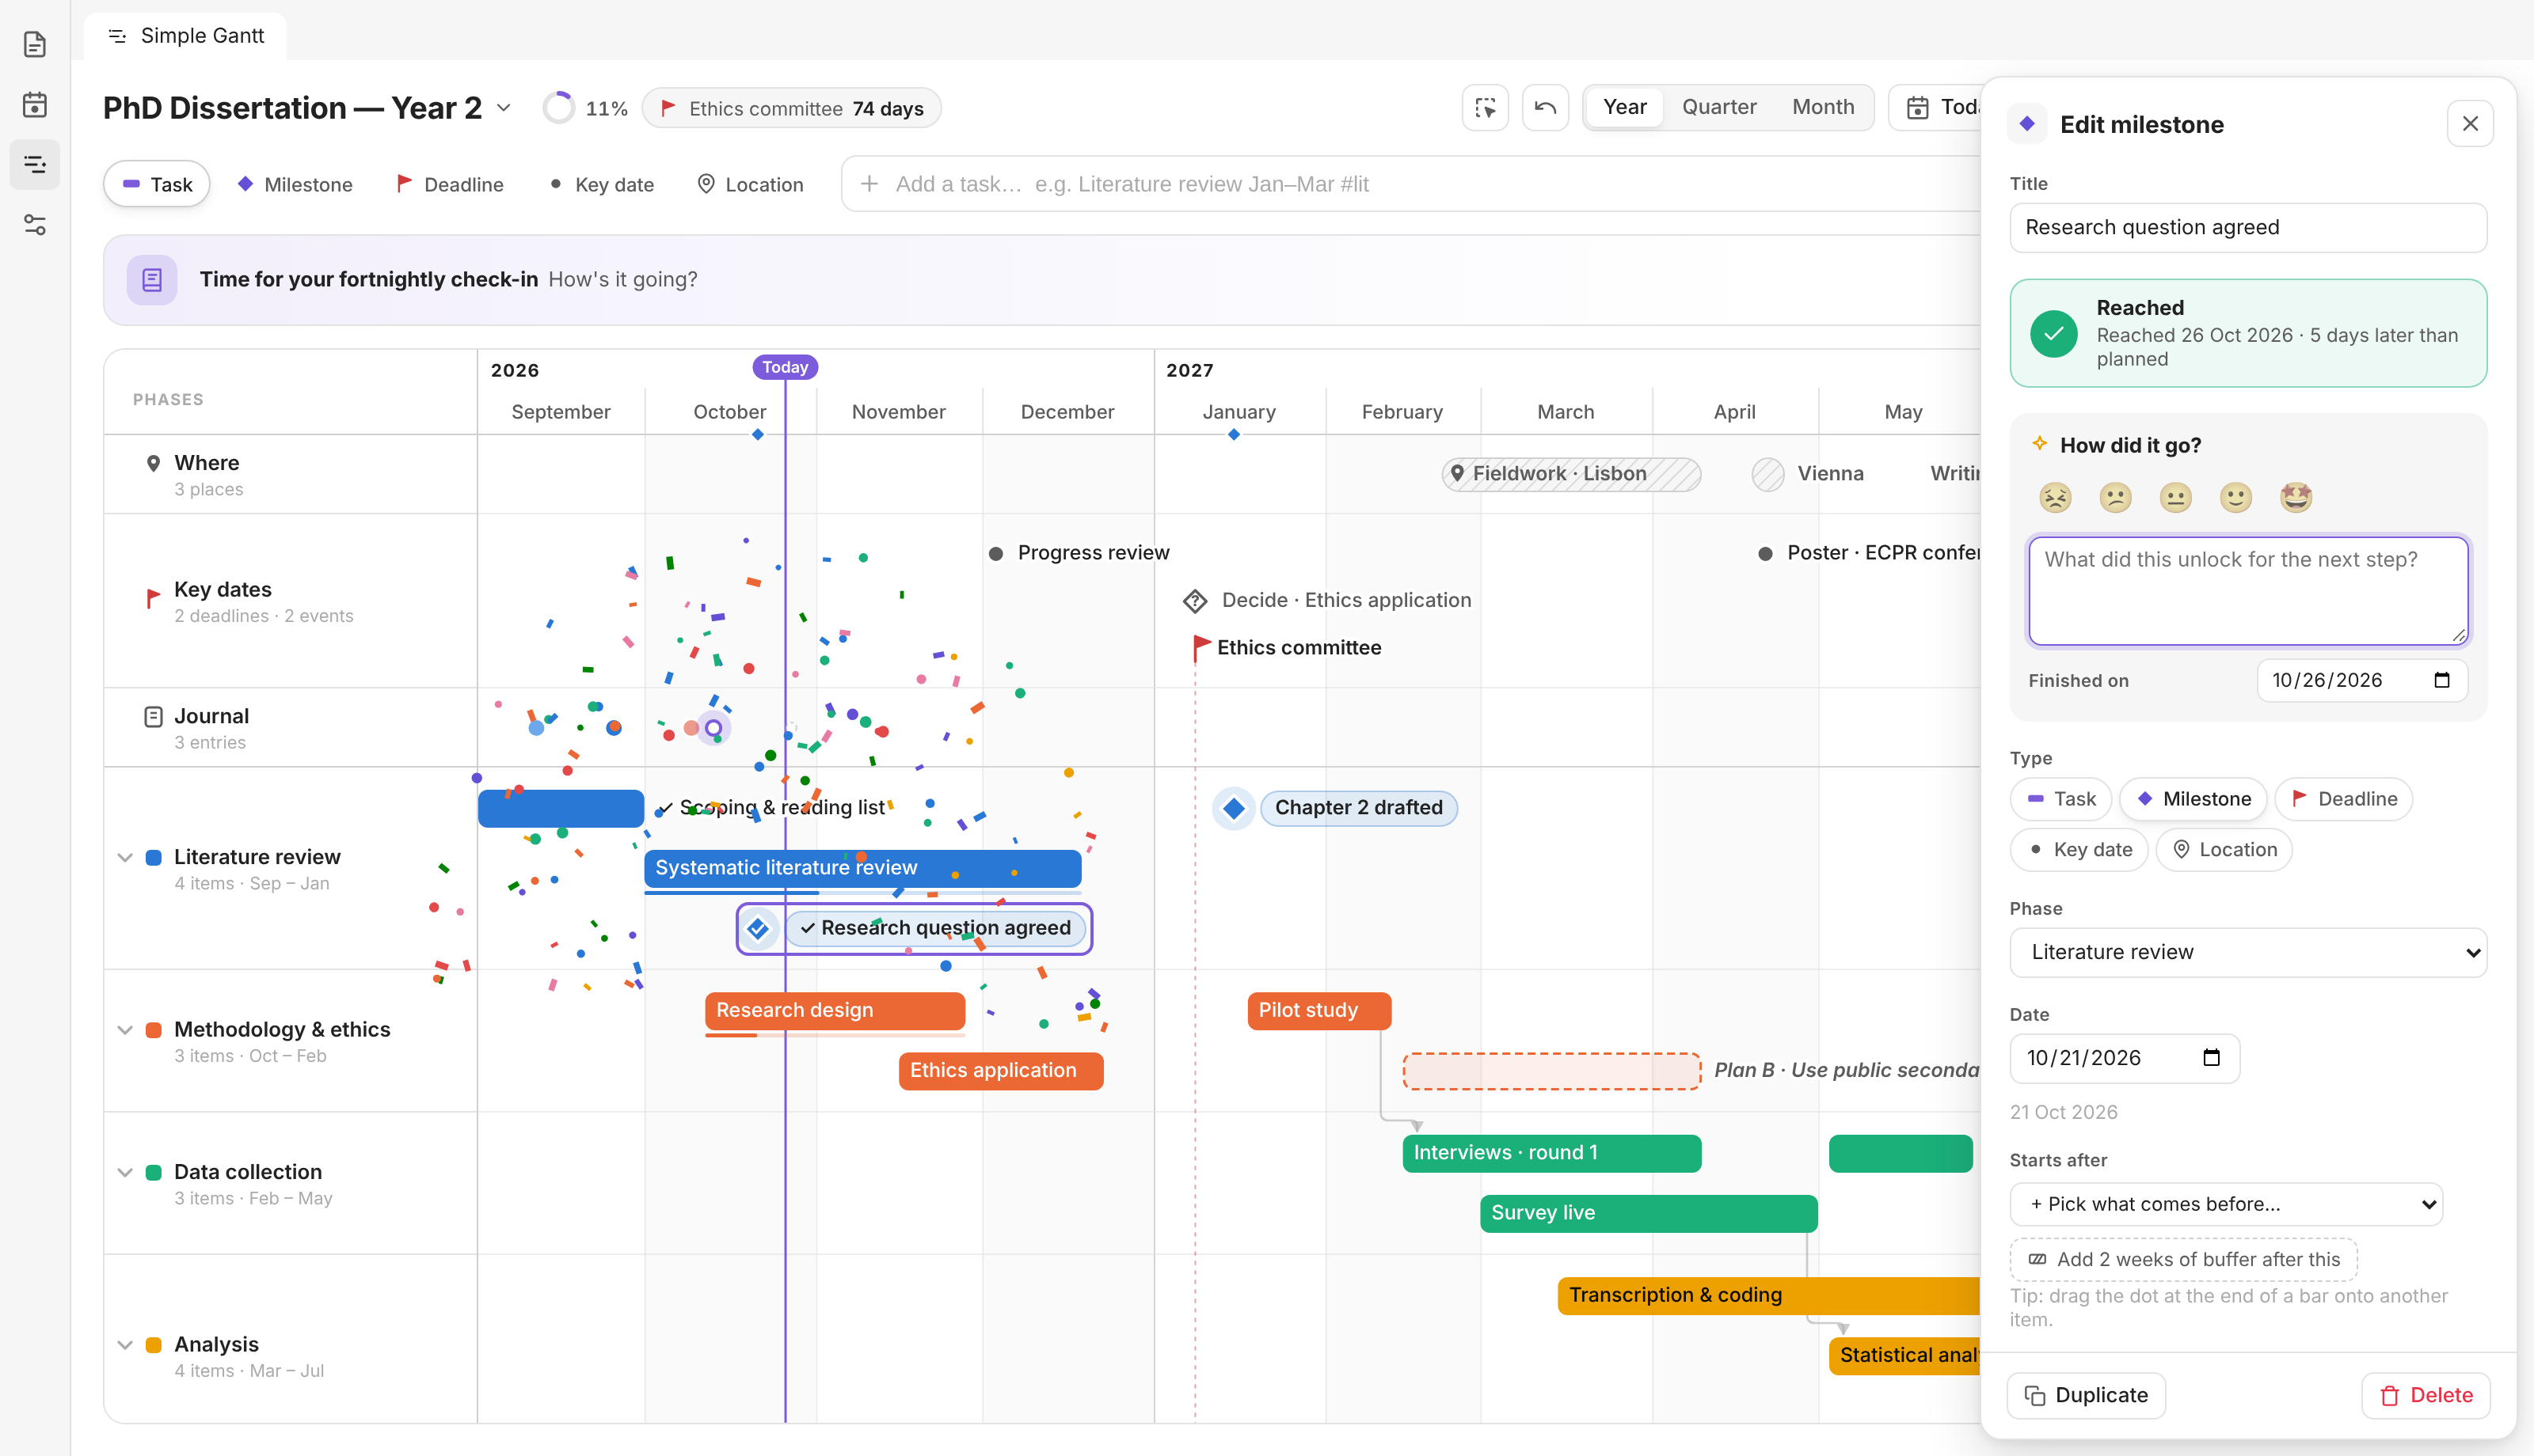Click the Add a task input field

click(1410, 184)
